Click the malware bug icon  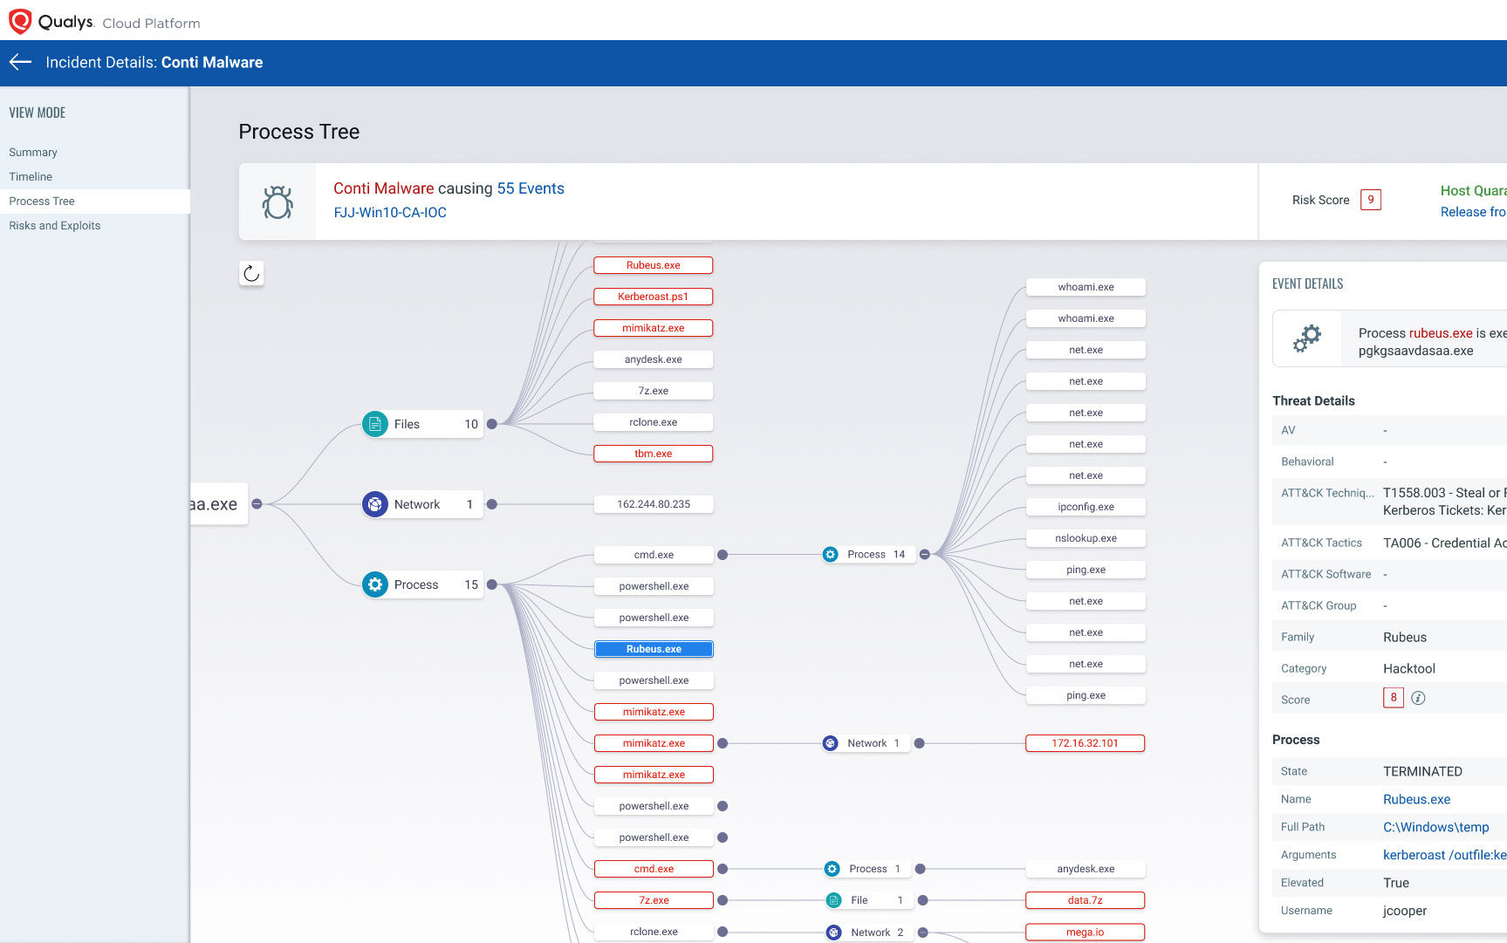[277, 202]
